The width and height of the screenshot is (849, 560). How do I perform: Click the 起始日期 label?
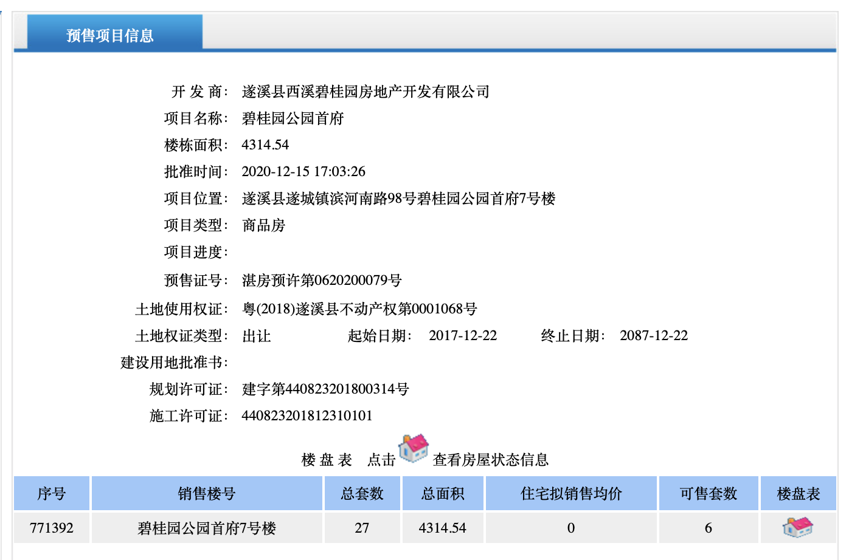tap(379, 336)
